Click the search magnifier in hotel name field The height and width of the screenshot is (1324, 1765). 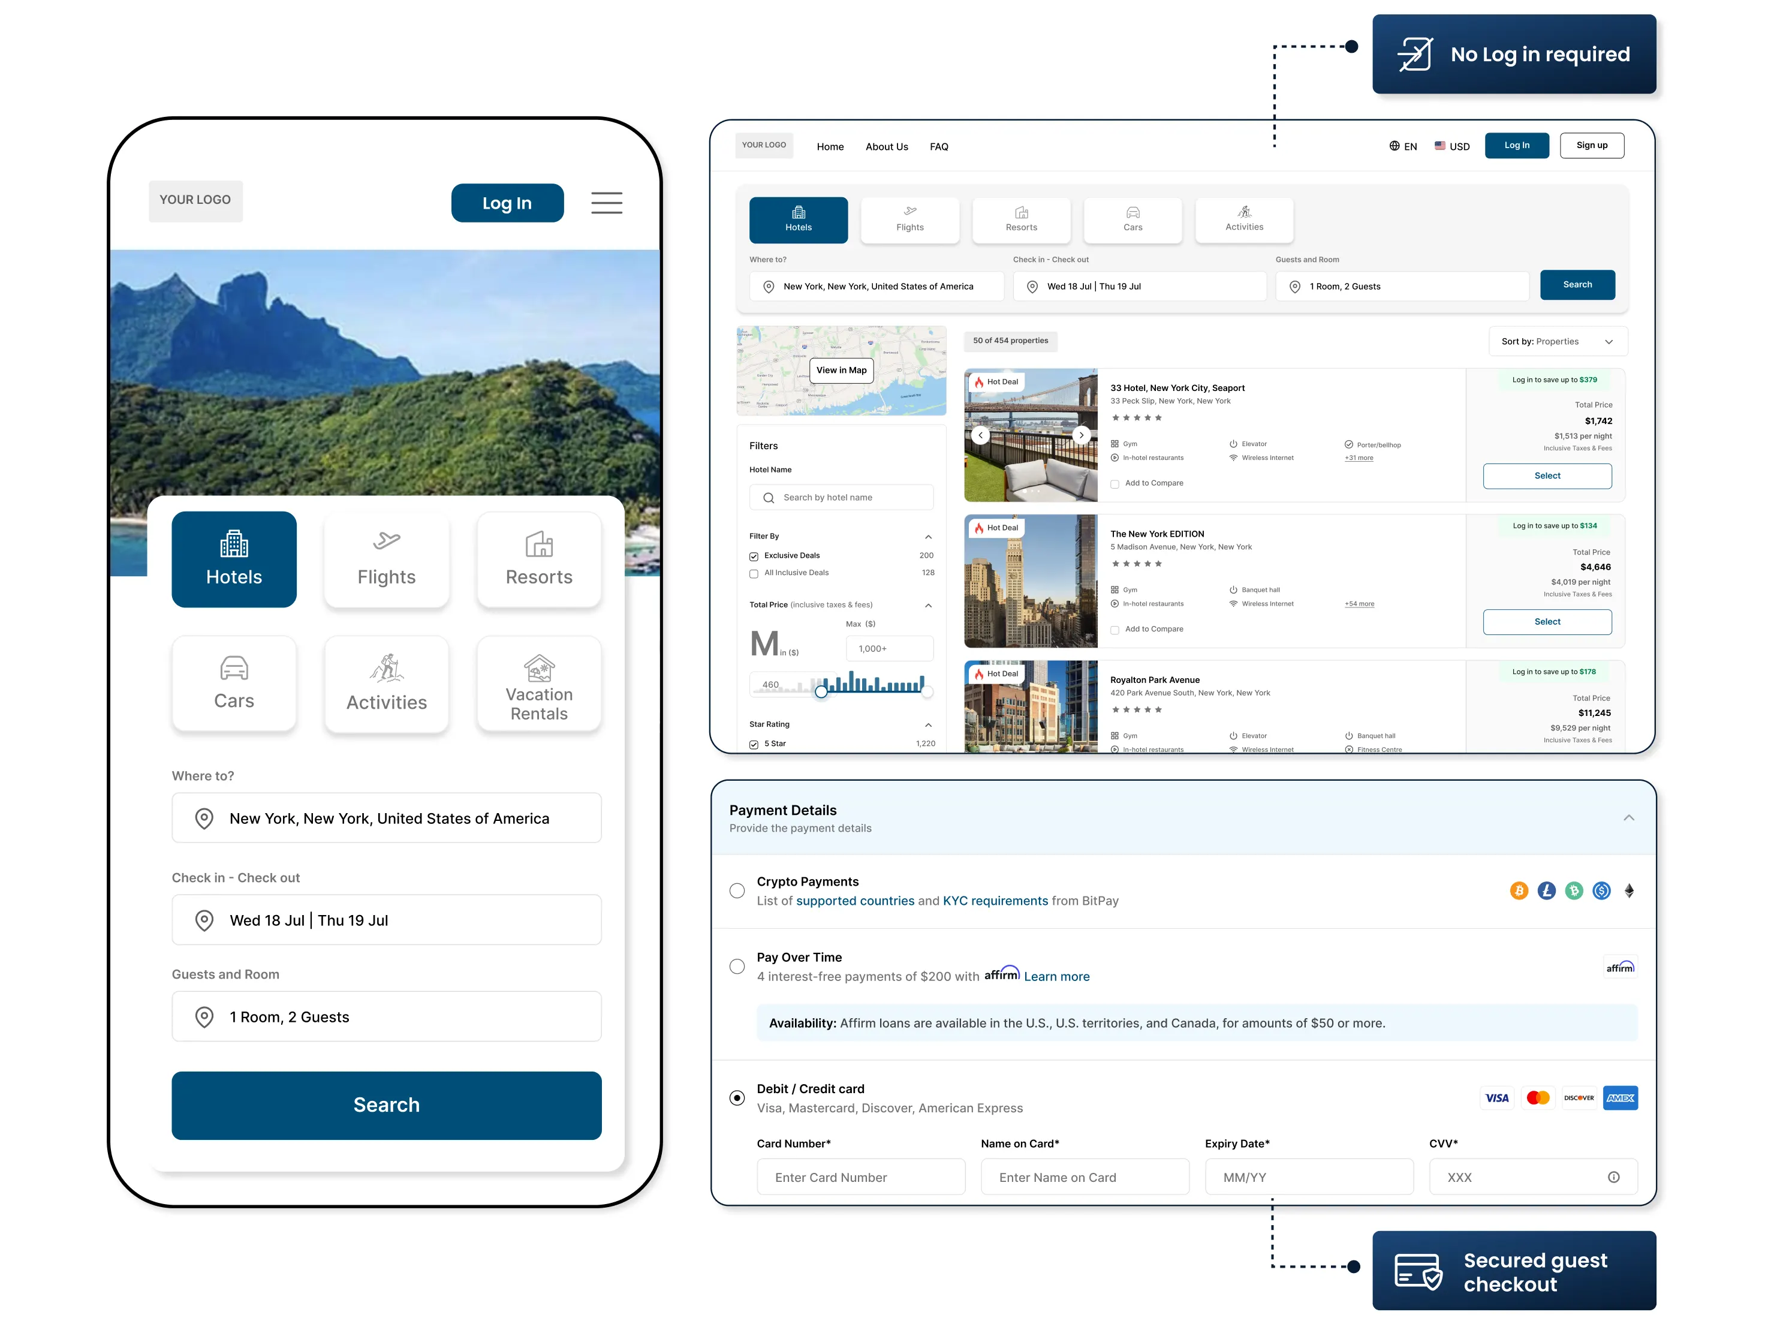point(769,498)
